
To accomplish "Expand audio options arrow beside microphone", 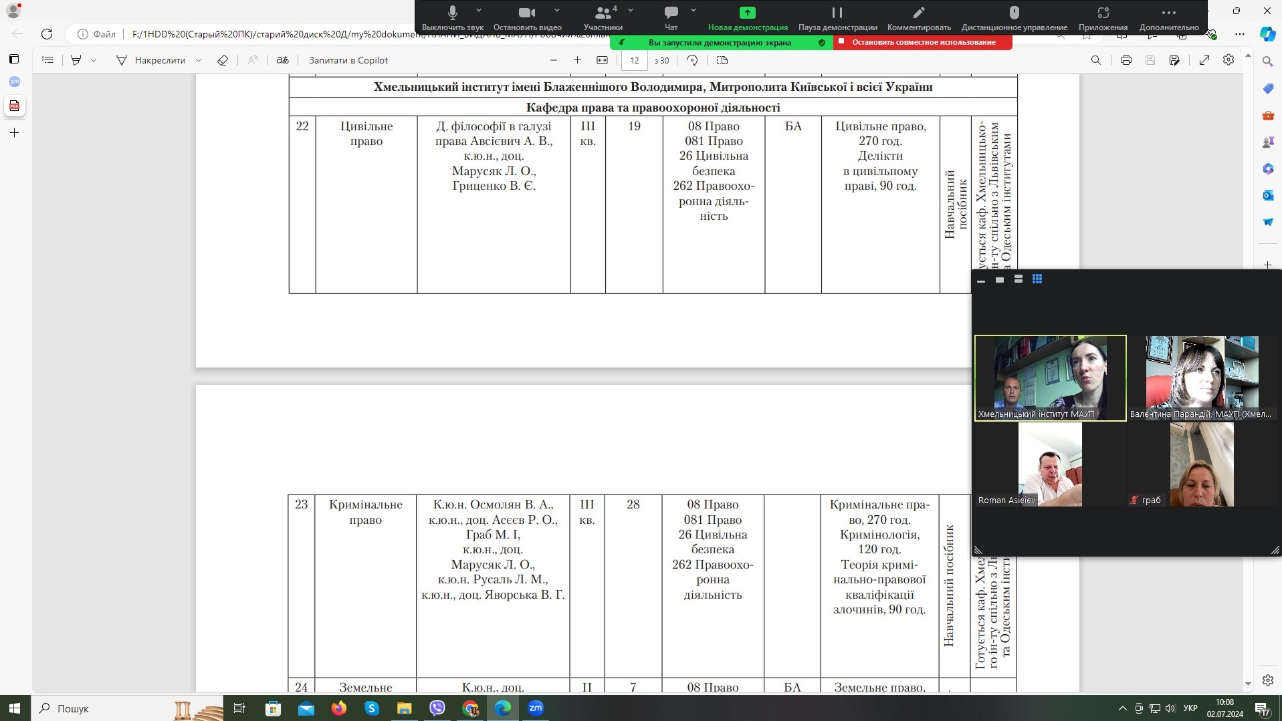I will [479, 11].
